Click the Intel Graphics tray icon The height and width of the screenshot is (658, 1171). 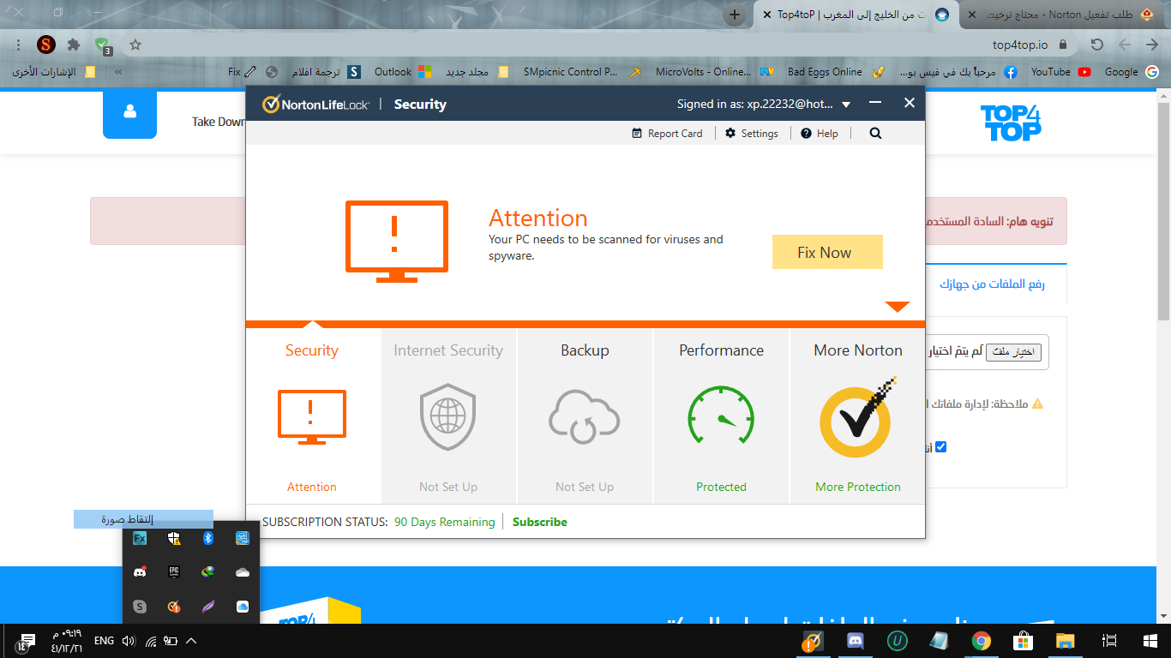[242, 538]
